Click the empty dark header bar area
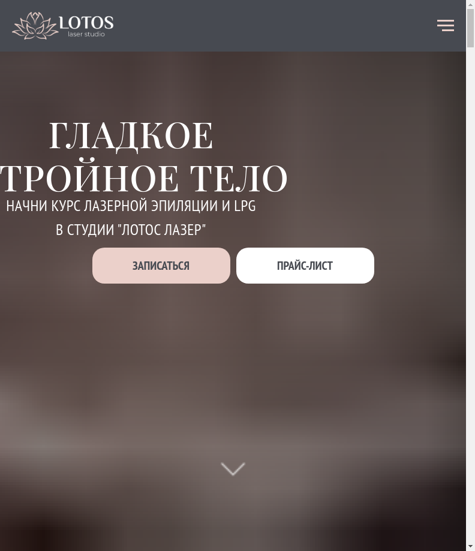This screenshot has height=551, width=475. 274,26
